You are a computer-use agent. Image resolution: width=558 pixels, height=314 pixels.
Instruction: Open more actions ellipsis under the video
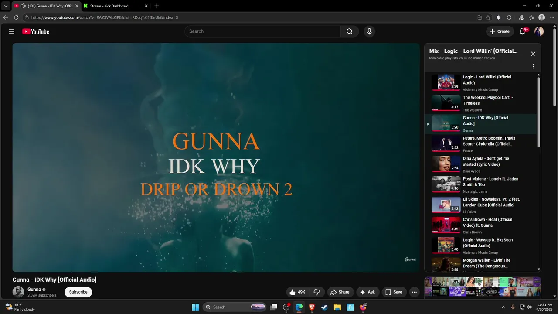[x=415, y=292]
